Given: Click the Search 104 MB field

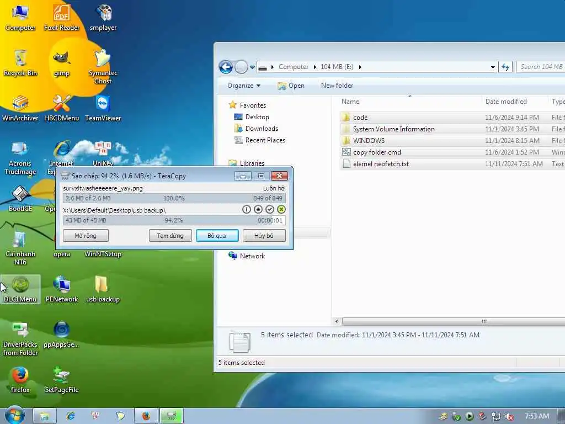Looking at the screenshot, I should [541, 67].
